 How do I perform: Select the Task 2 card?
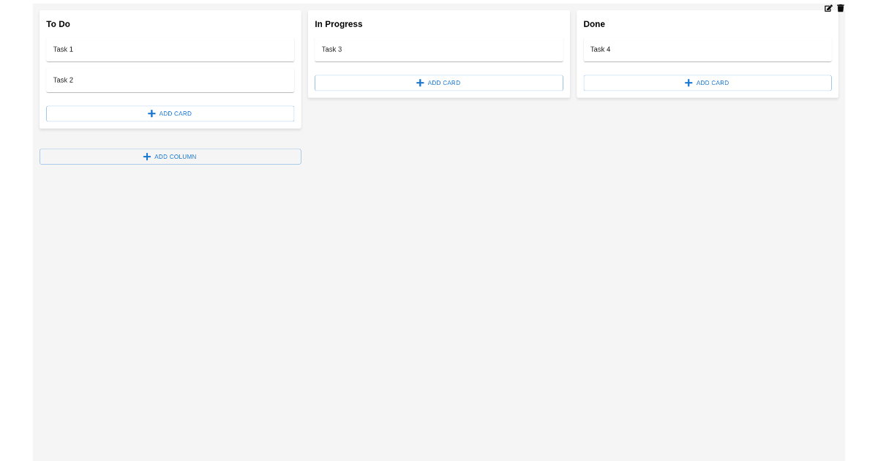tap(170, 80)
